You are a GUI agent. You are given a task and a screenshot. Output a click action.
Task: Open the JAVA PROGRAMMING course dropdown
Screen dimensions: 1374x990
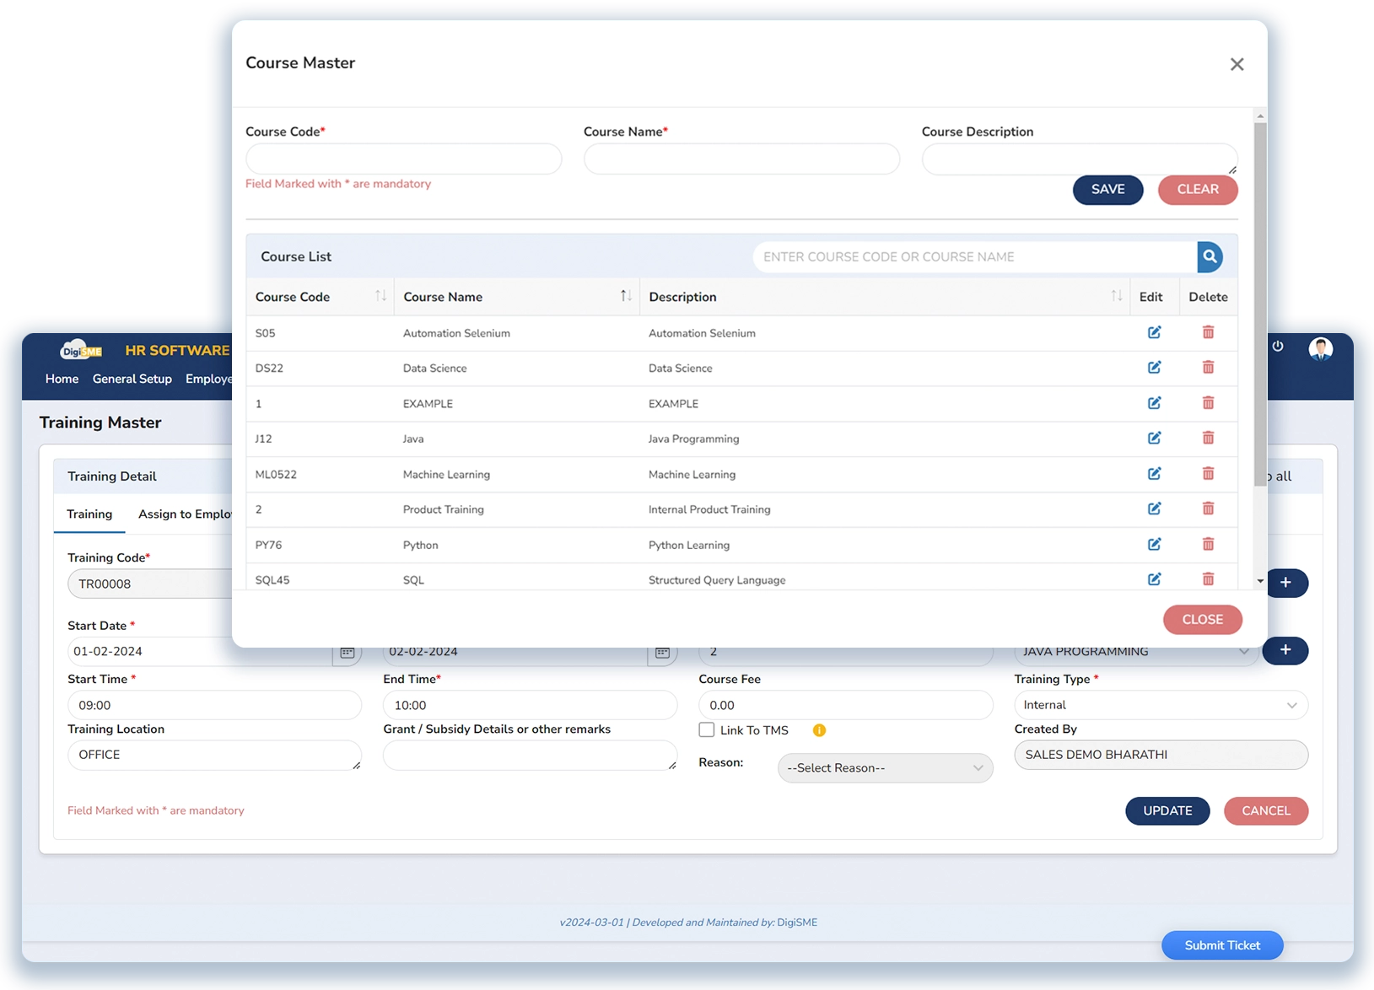1134,652
